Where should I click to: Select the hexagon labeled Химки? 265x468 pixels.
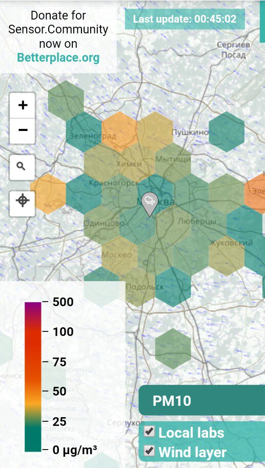point(137,163)
